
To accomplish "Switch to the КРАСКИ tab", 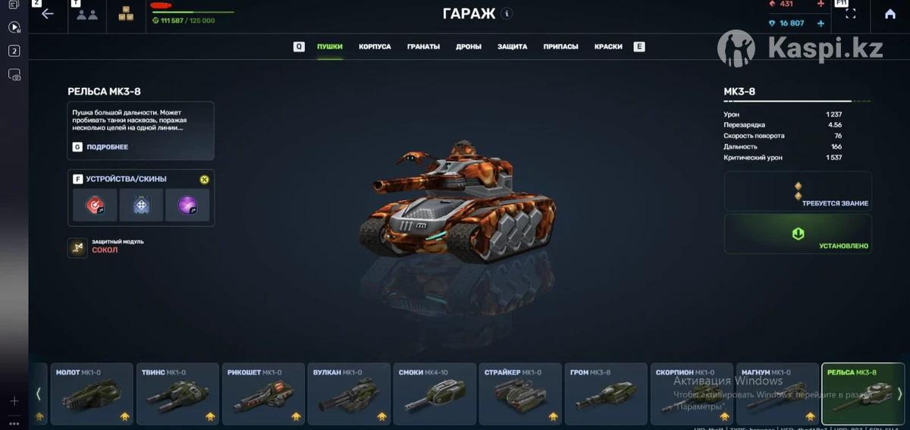I will point(608,47).
